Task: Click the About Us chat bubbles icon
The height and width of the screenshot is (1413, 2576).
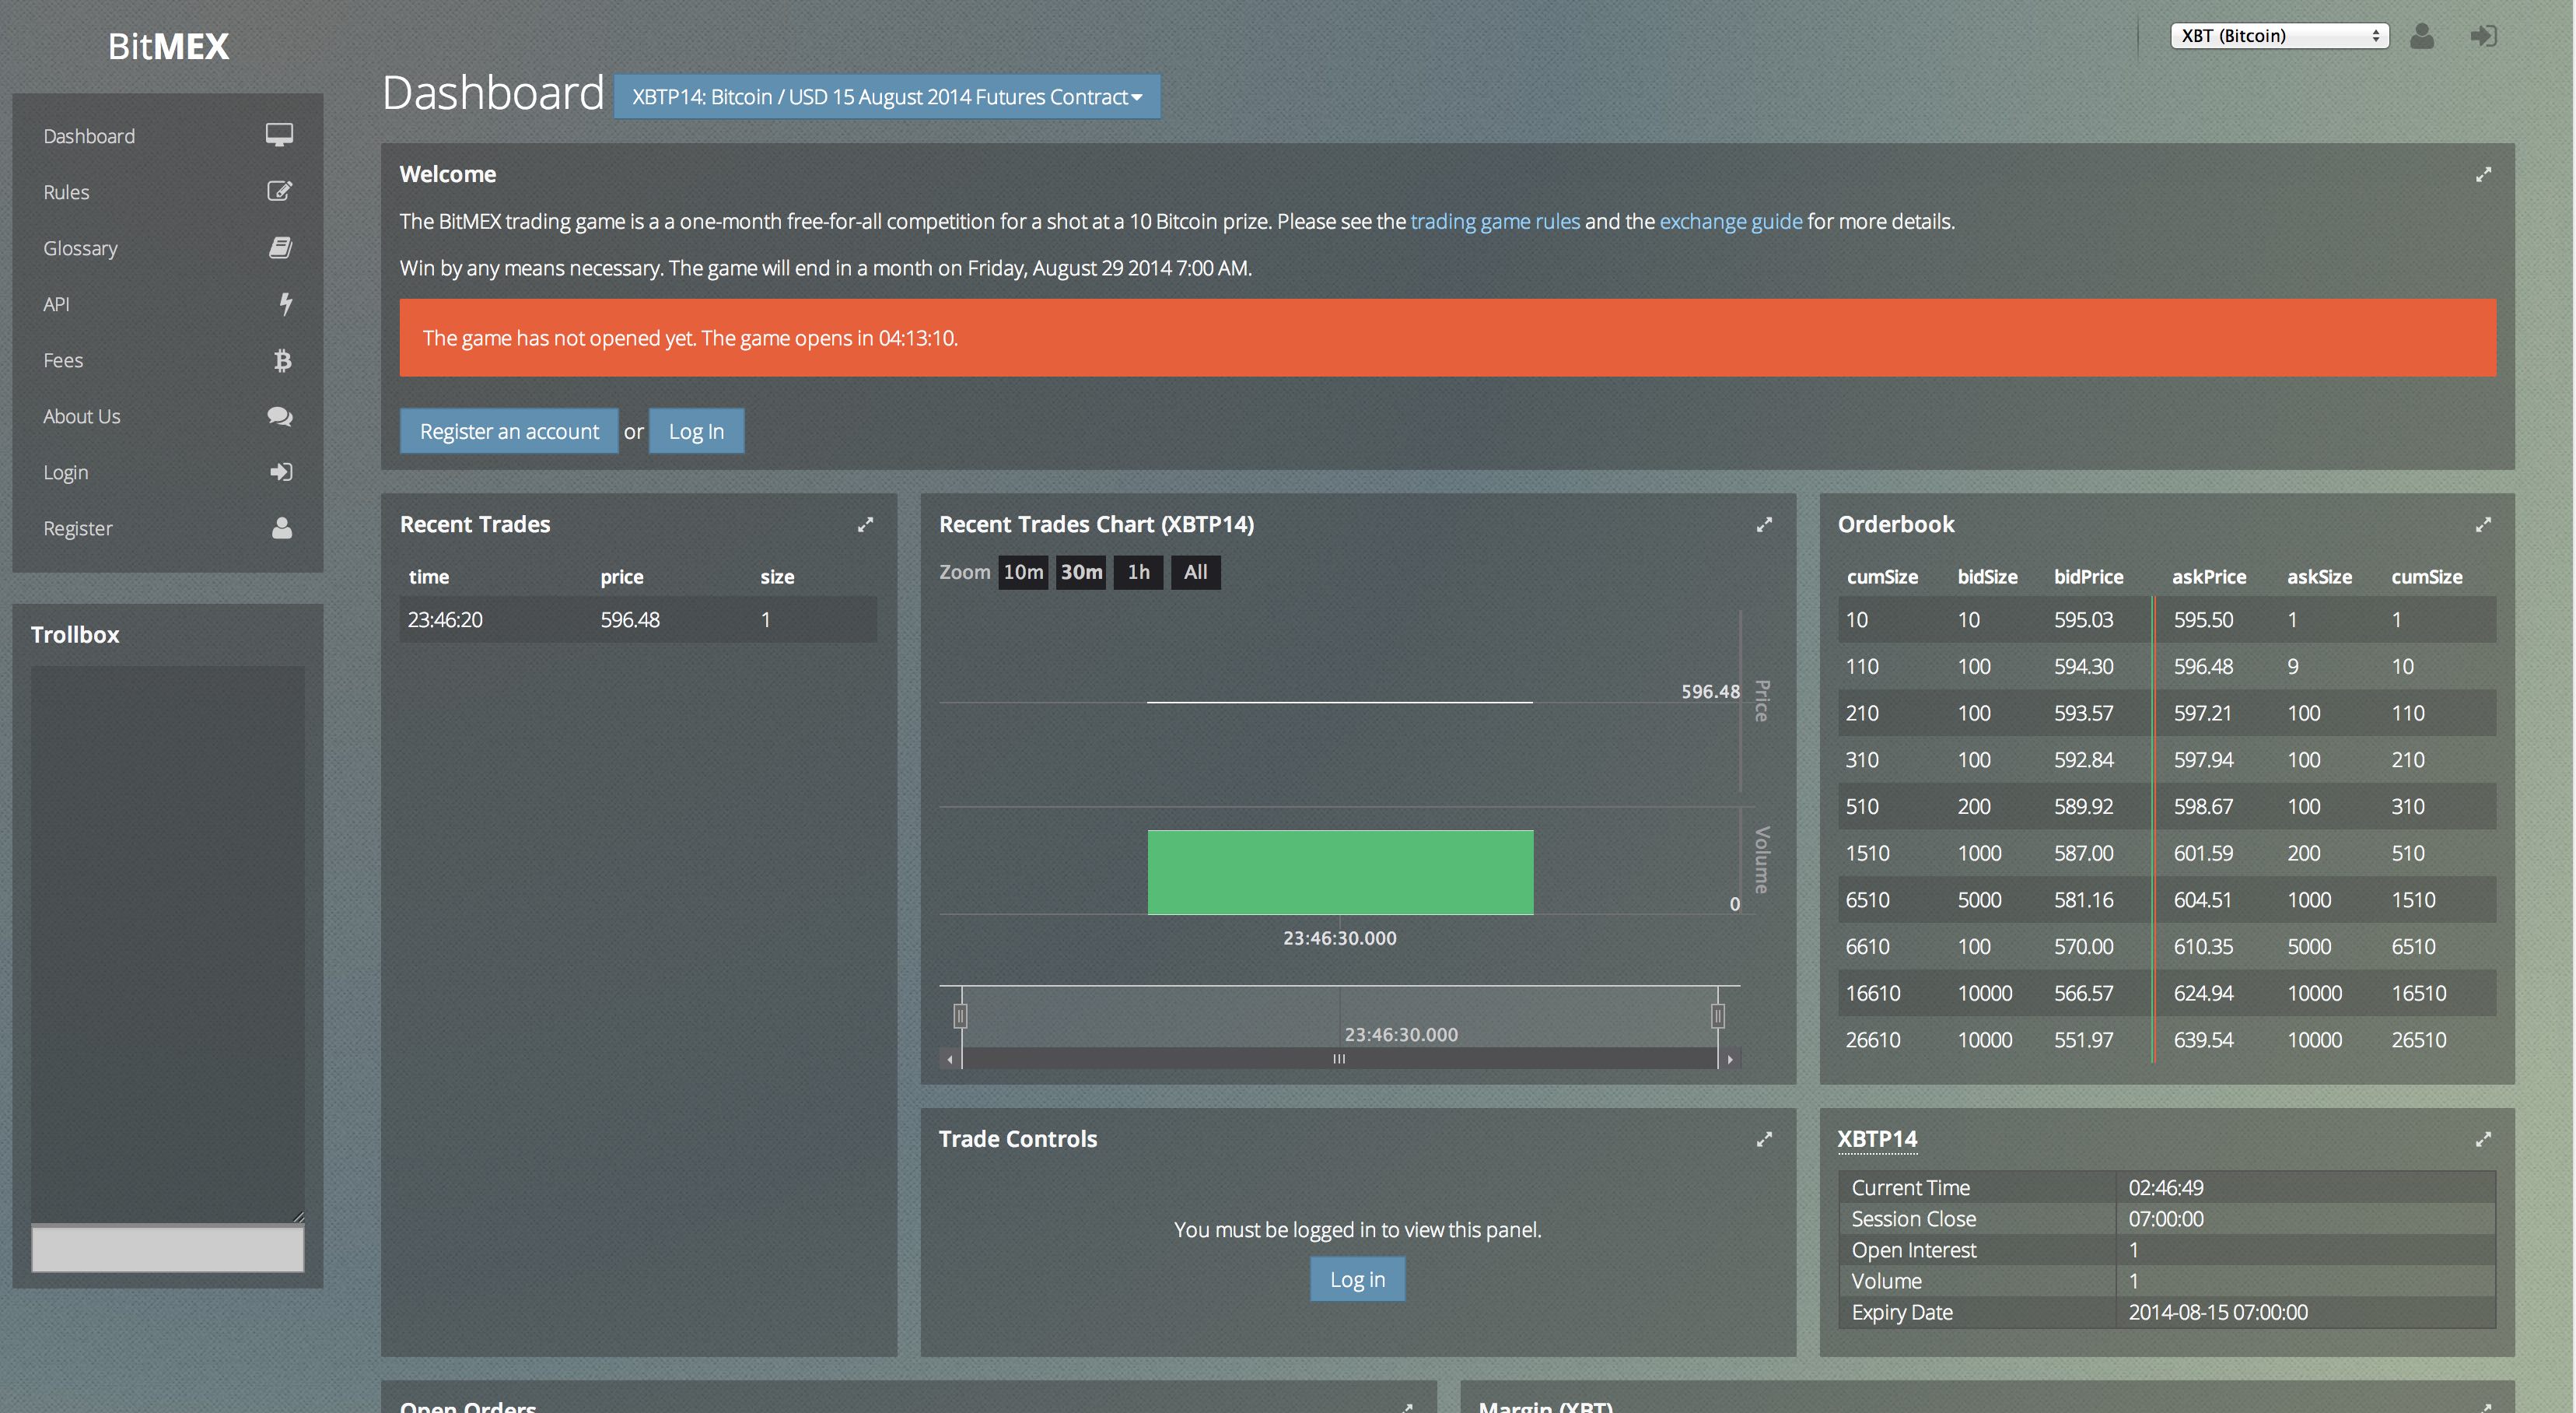Action: tap(280, 416)
